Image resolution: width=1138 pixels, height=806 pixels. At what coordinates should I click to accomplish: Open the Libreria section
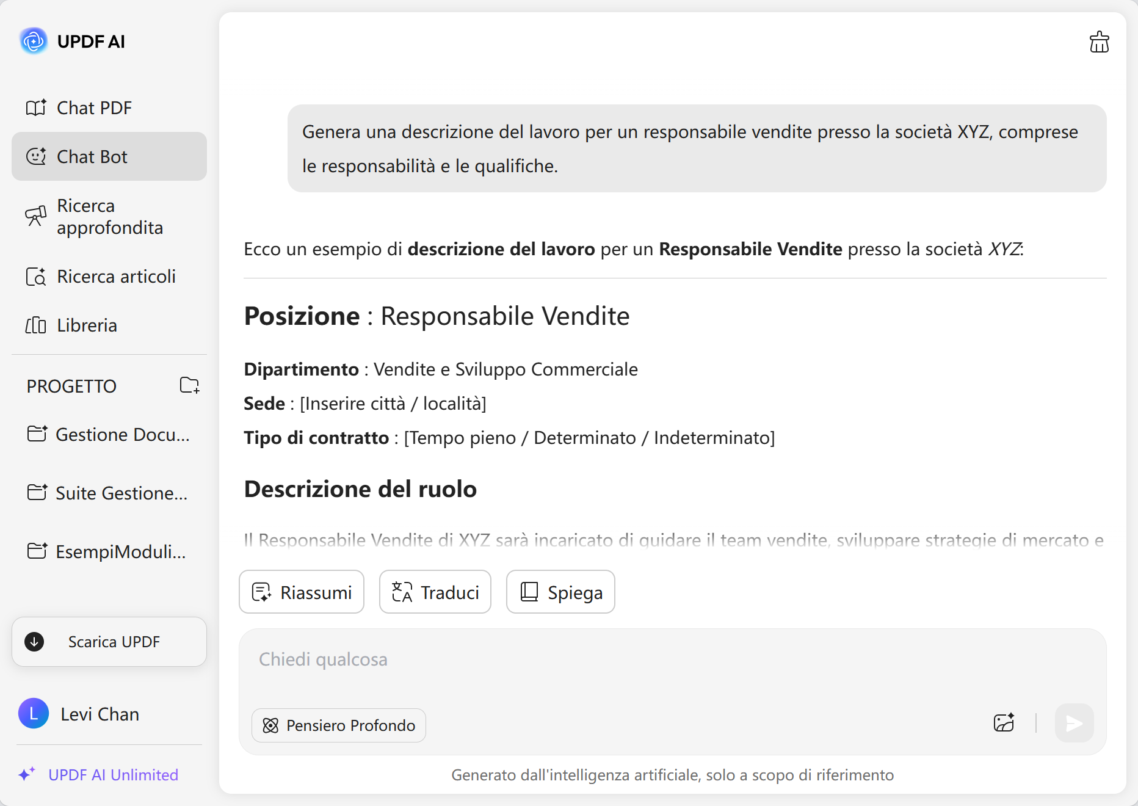tap(86, 325)
